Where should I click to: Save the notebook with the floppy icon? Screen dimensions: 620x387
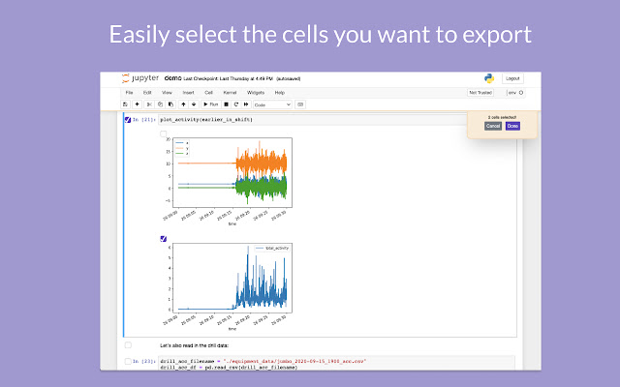pyautogui.click(x=125, y=104)
